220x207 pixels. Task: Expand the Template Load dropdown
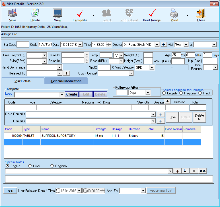click(62, 95)
